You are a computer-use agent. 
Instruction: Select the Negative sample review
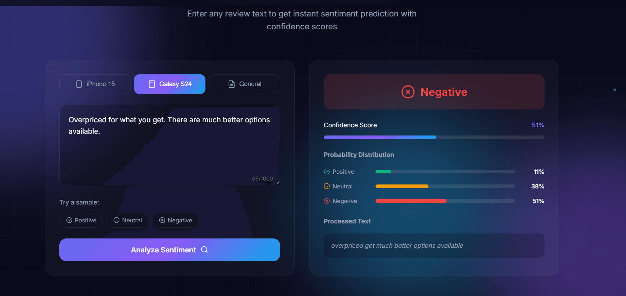(x=175, y=220)
